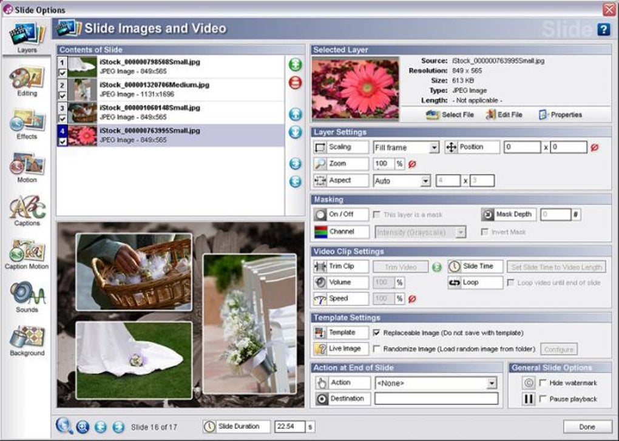The image size is (619, 441).
Task: Click Edit File for selected layer
Action: [504, 115]
